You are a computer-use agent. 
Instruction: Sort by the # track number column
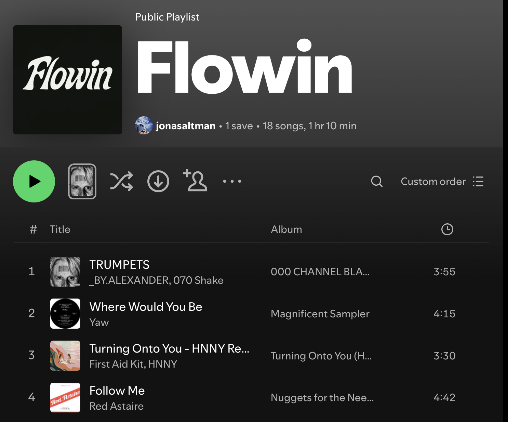point(33,229)
